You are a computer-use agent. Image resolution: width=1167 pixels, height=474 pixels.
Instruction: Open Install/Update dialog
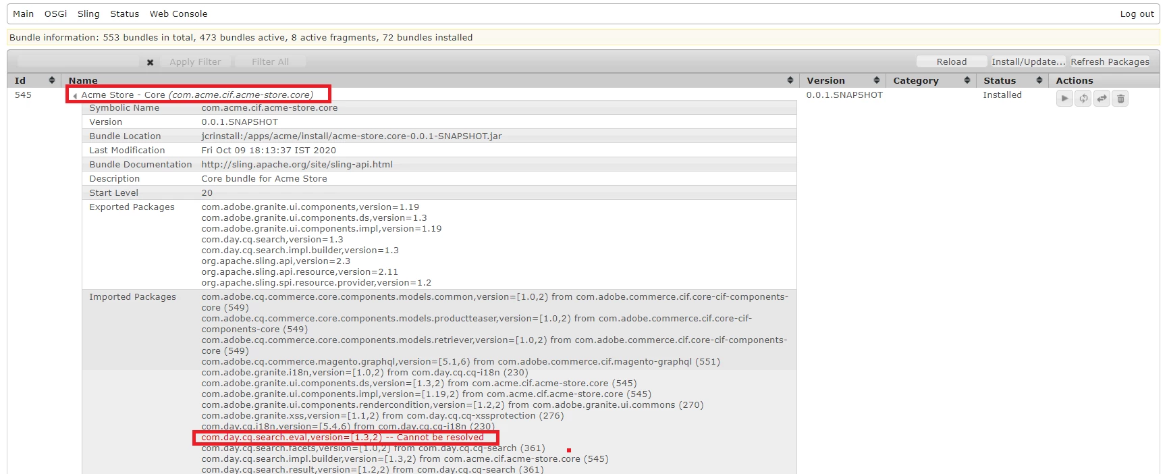1029,61
